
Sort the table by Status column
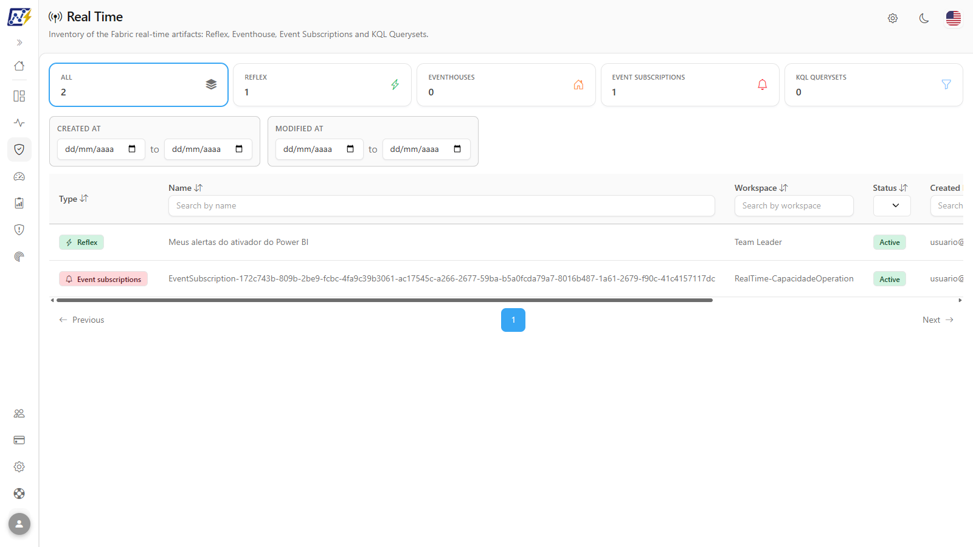[x=890, y=188]
